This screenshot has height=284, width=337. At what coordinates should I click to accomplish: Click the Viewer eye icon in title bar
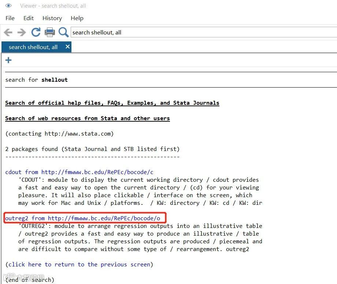coord(8,5)
